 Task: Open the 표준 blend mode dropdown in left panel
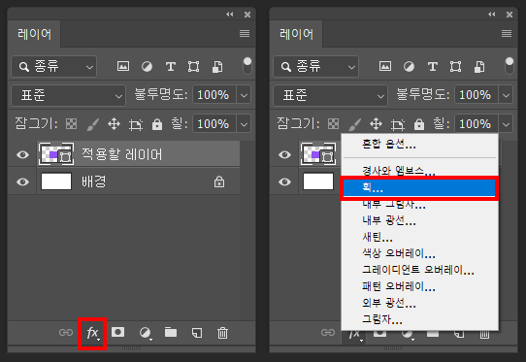point(69,96)
